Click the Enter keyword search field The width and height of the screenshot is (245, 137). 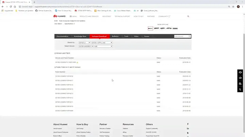pos(181,36)
